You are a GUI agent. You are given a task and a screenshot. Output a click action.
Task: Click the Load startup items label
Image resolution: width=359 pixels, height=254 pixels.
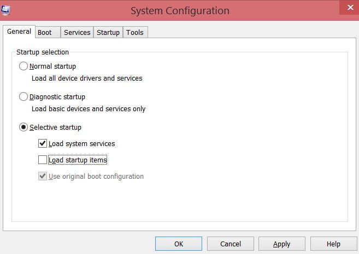78,160
